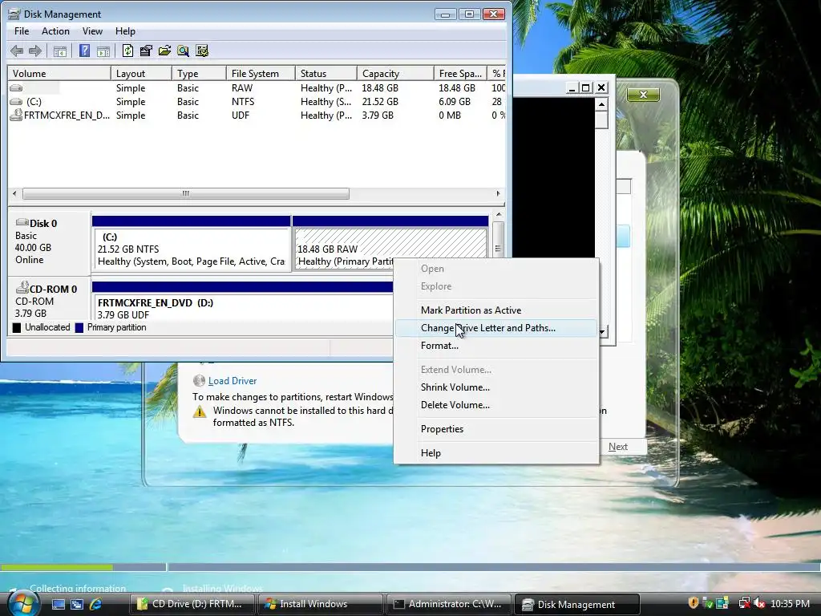Choose Change Drive Letter and Paths...
The width and height of the screenshot is (821, 616).
click(495, 328)
